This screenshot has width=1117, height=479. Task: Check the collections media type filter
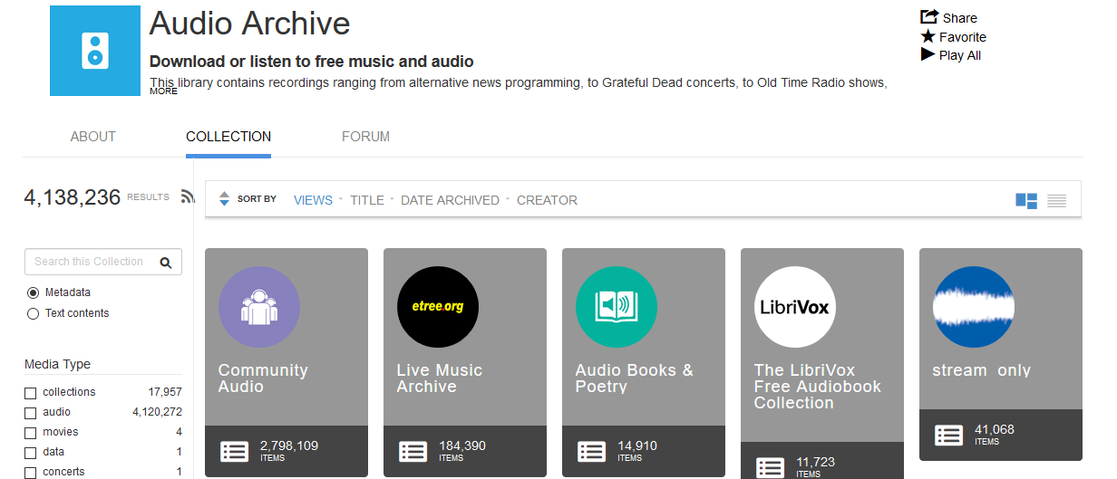point(31,393)
